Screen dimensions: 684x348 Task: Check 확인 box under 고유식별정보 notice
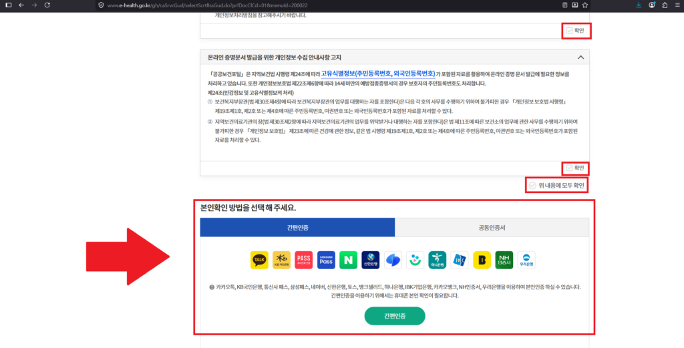pos(569,168)
